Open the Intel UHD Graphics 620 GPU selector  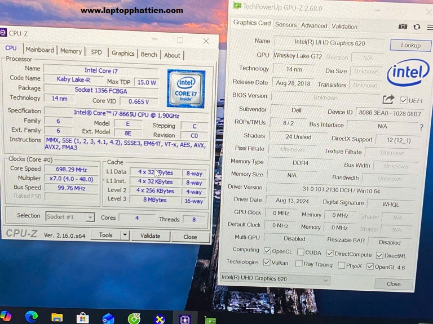[x=275, y=279]
